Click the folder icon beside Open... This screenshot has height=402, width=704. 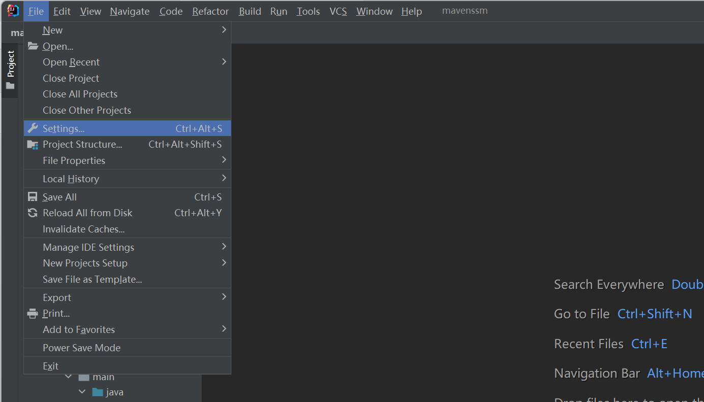(33, 46)
